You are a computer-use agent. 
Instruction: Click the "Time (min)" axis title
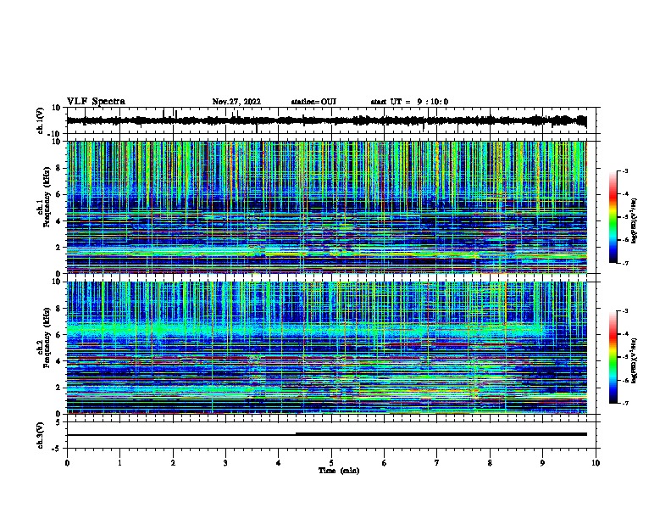339,471
